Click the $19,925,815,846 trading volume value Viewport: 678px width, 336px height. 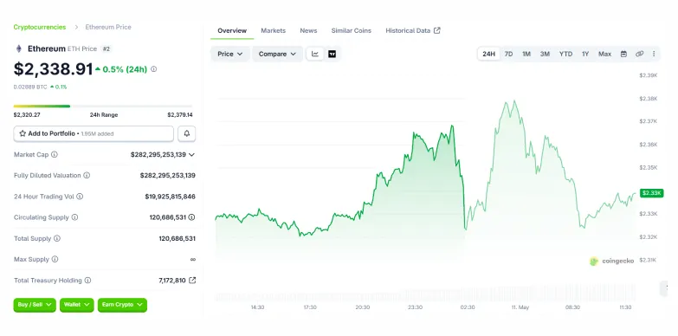click(x=170, y=197)
